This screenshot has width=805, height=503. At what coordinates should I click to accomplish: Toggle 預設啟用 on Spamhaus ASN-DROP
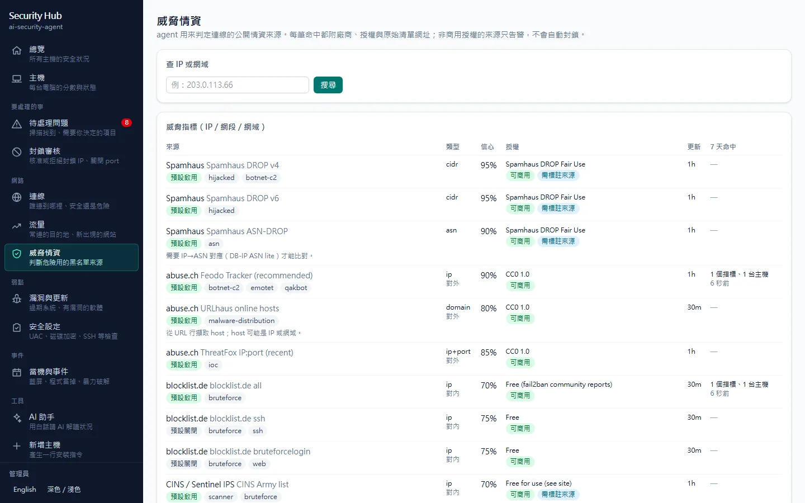(x=184, y=244)
